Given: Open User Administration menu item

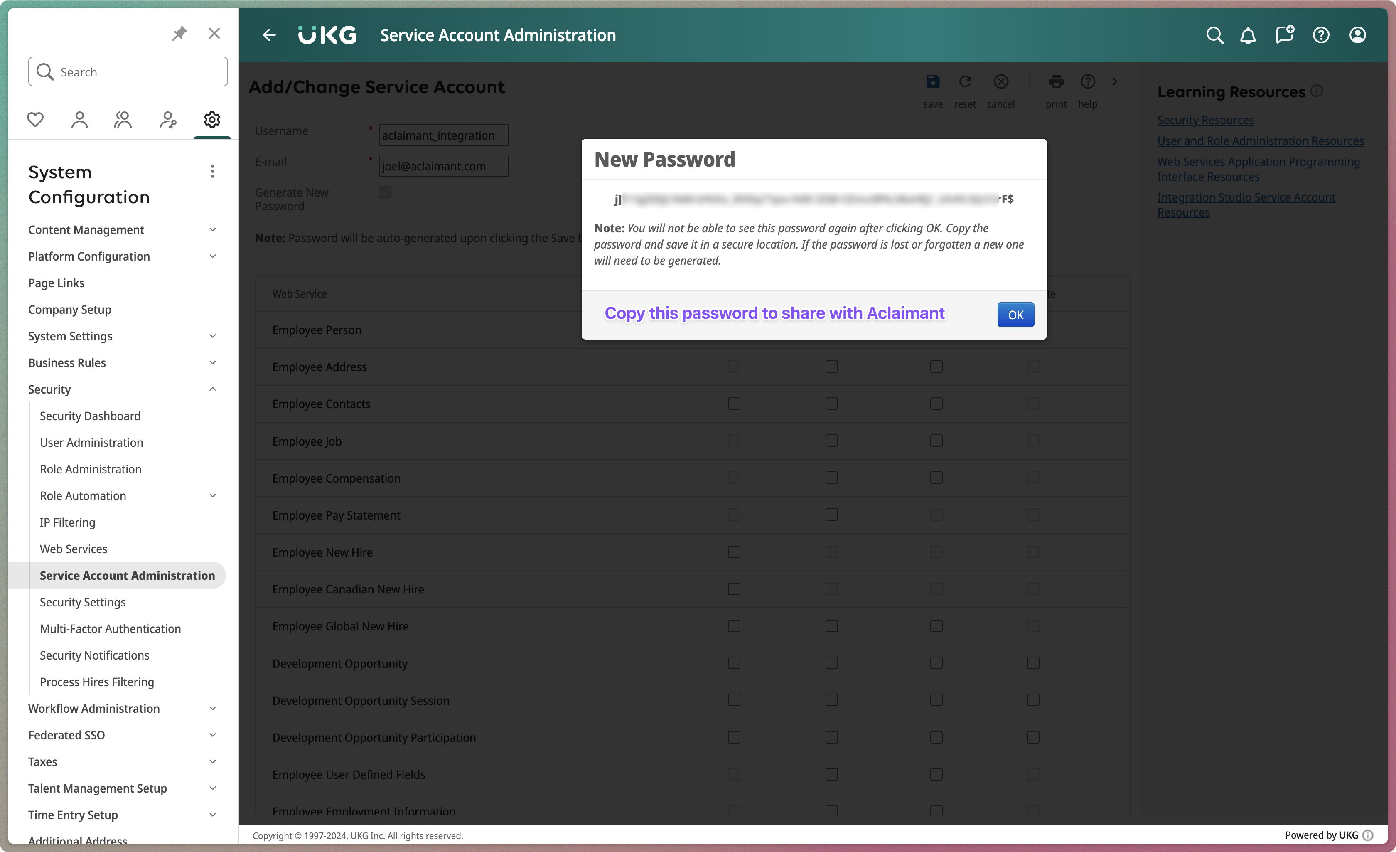Looking at the screenshot, I should click(91, 443).
